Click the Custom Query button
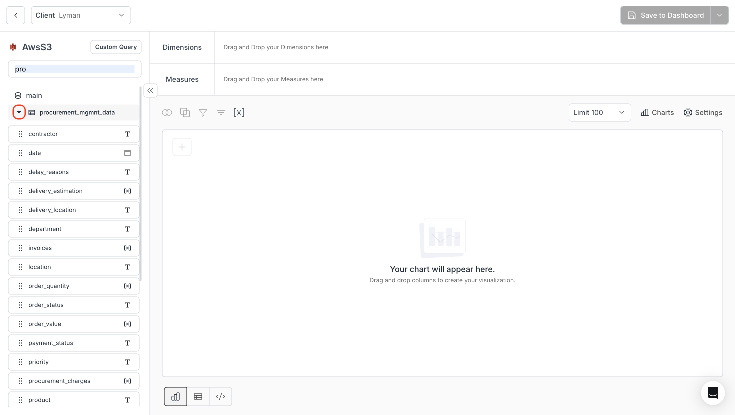Viewport: 735px width, 415px height. tap(116, 47)
